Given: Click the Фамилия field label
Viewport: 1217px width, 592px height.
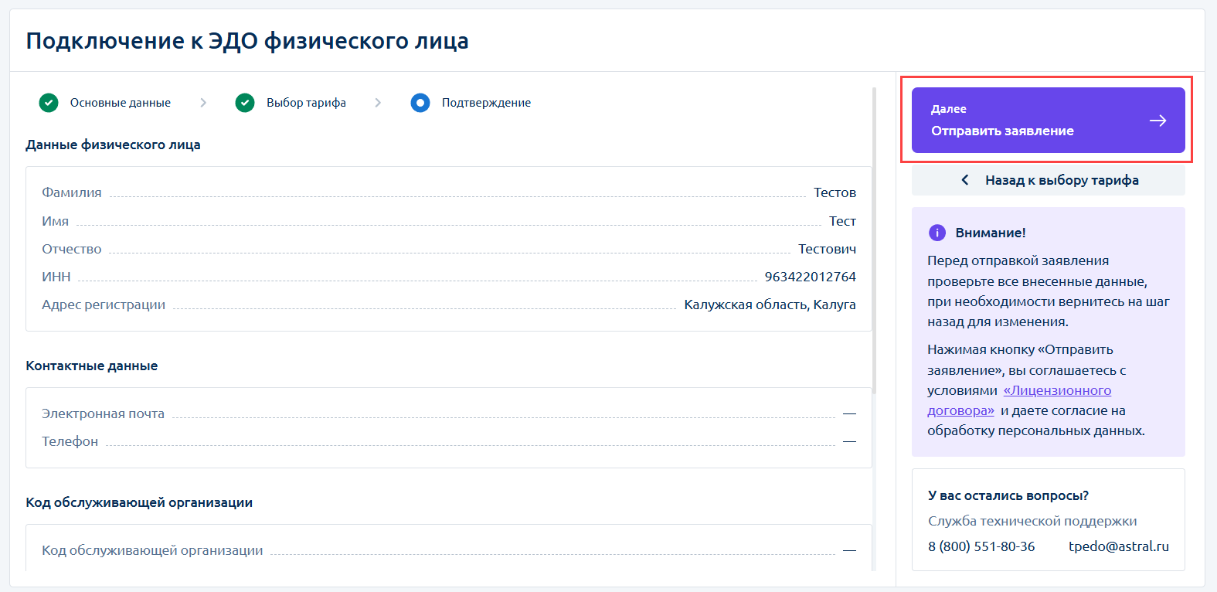Looking at the screenshot, I should [72, 192].
